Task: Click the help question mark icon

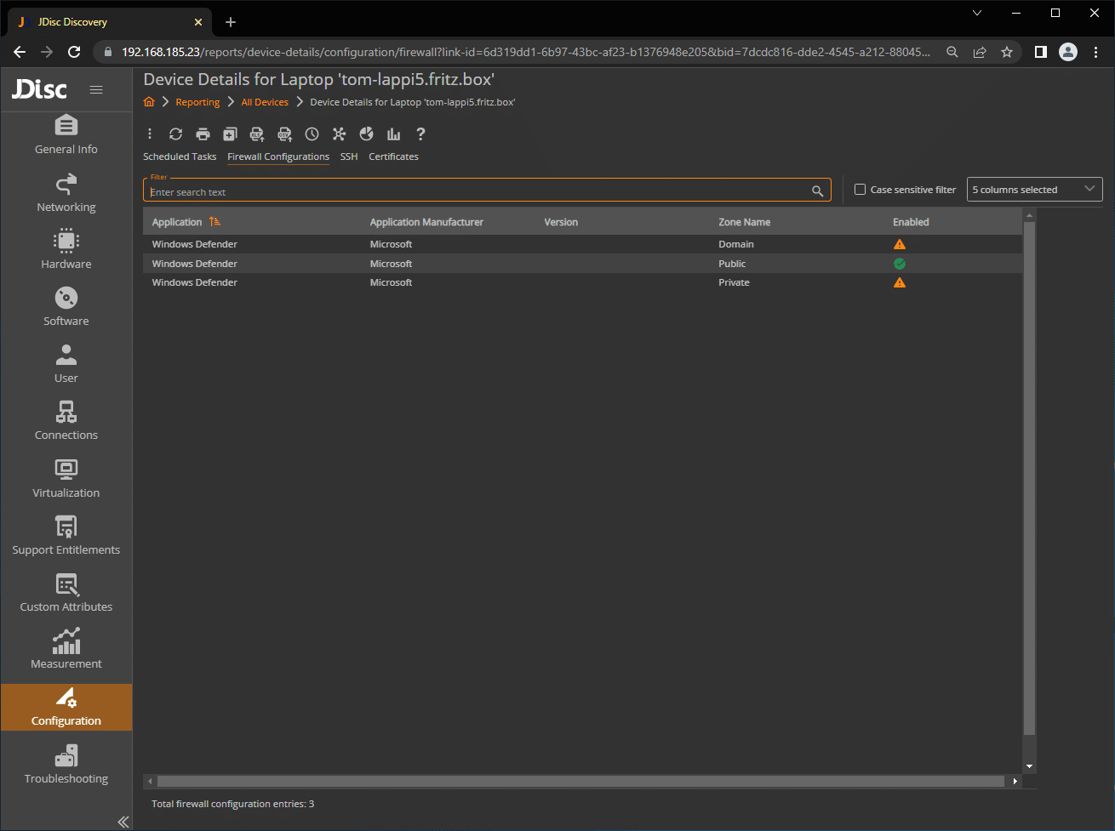Action: (420, 134)
